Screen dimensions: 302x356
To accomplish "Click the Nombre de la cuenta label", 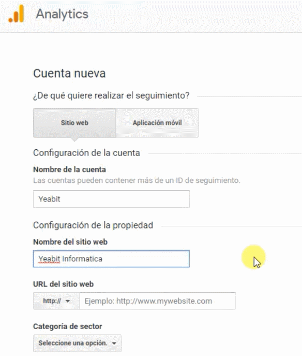I will (69, 169).
